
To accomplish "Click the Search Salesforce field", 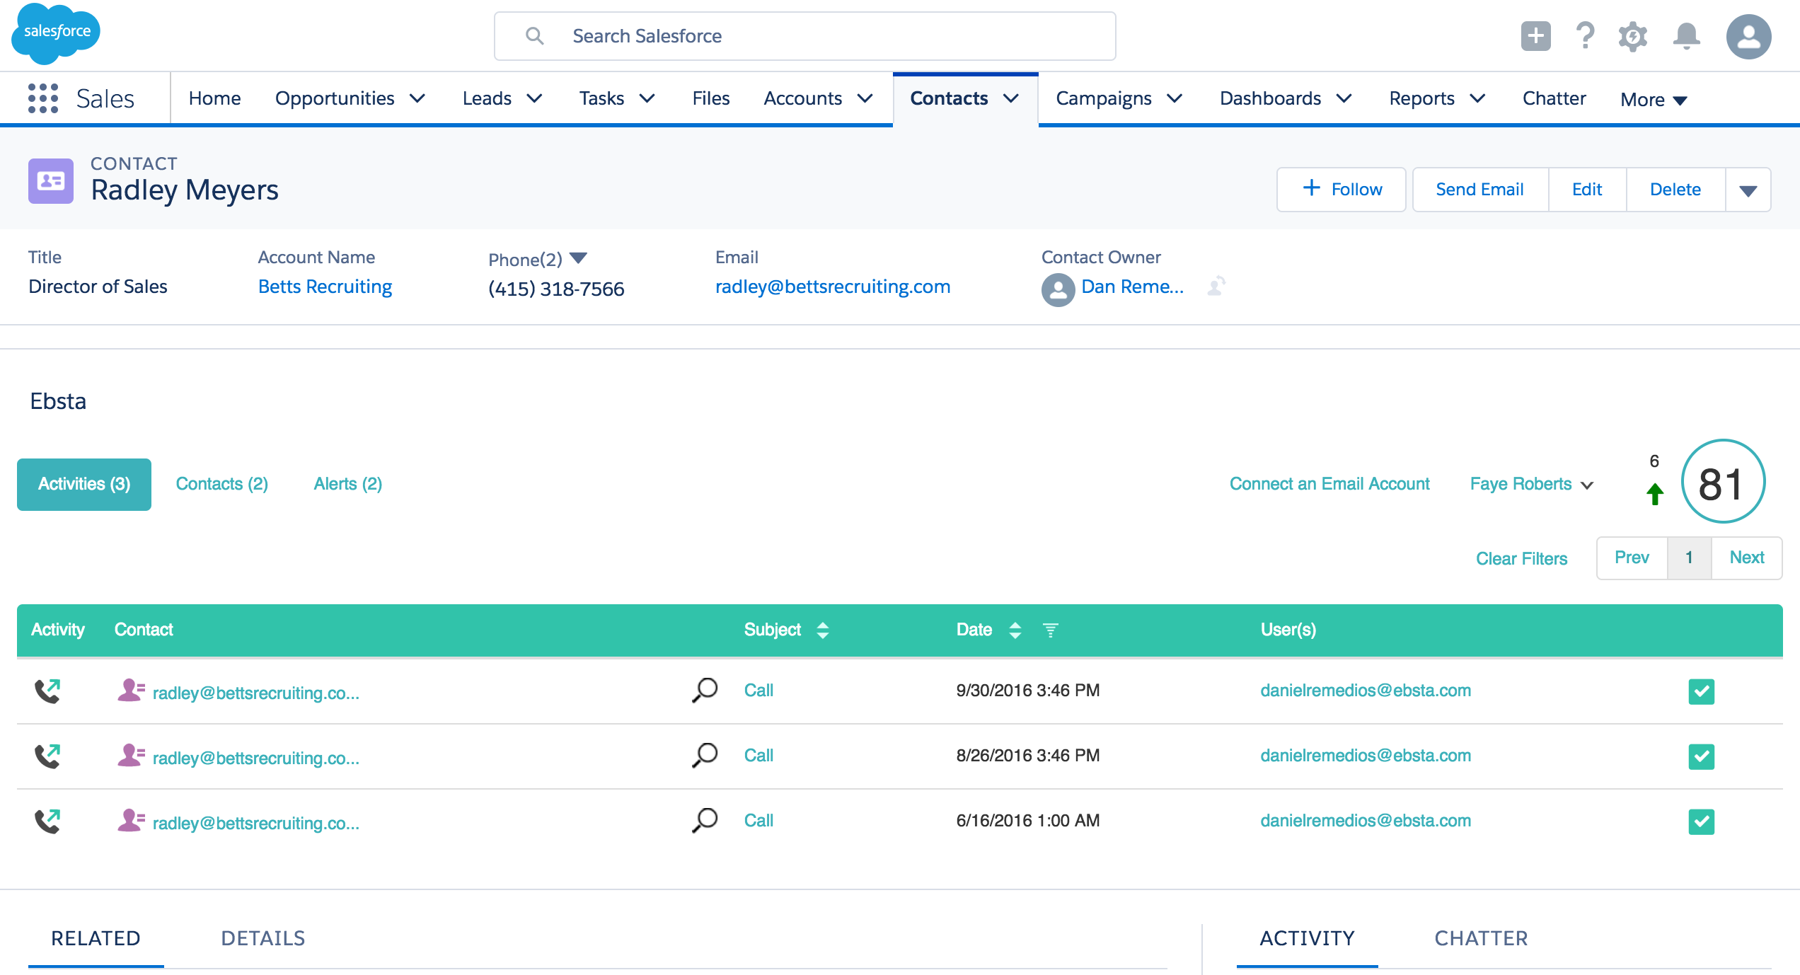I will pos(805,36).
